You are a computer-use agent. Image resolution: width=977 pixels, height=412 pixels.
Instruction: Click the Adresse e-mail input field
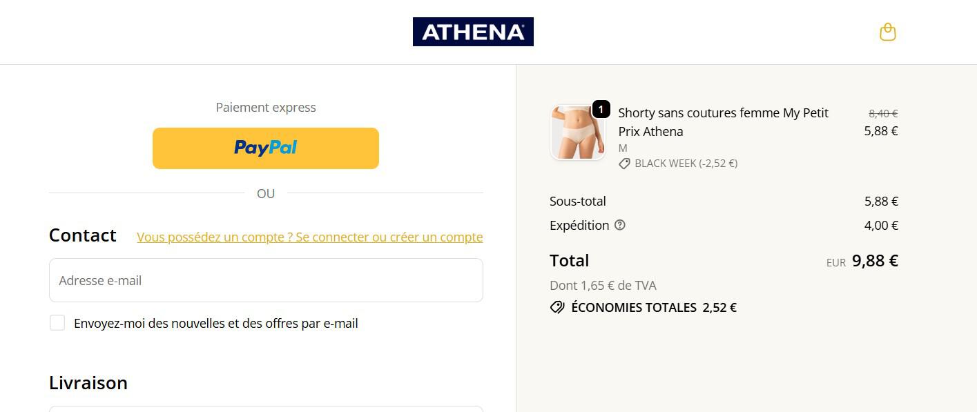click(x=266, y=280)
